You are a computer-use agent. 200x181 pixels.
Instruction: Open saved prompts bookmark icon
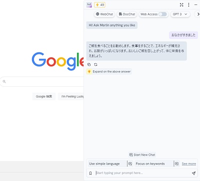[x=90, y=173]
